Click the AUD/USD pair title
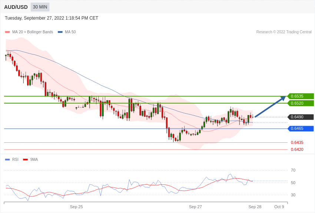 point(16,7)
